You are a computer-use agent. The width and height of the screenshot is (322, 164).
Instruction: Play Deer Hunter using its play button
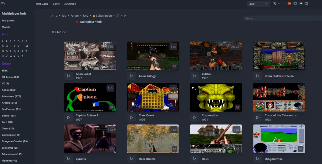(131, 159)
